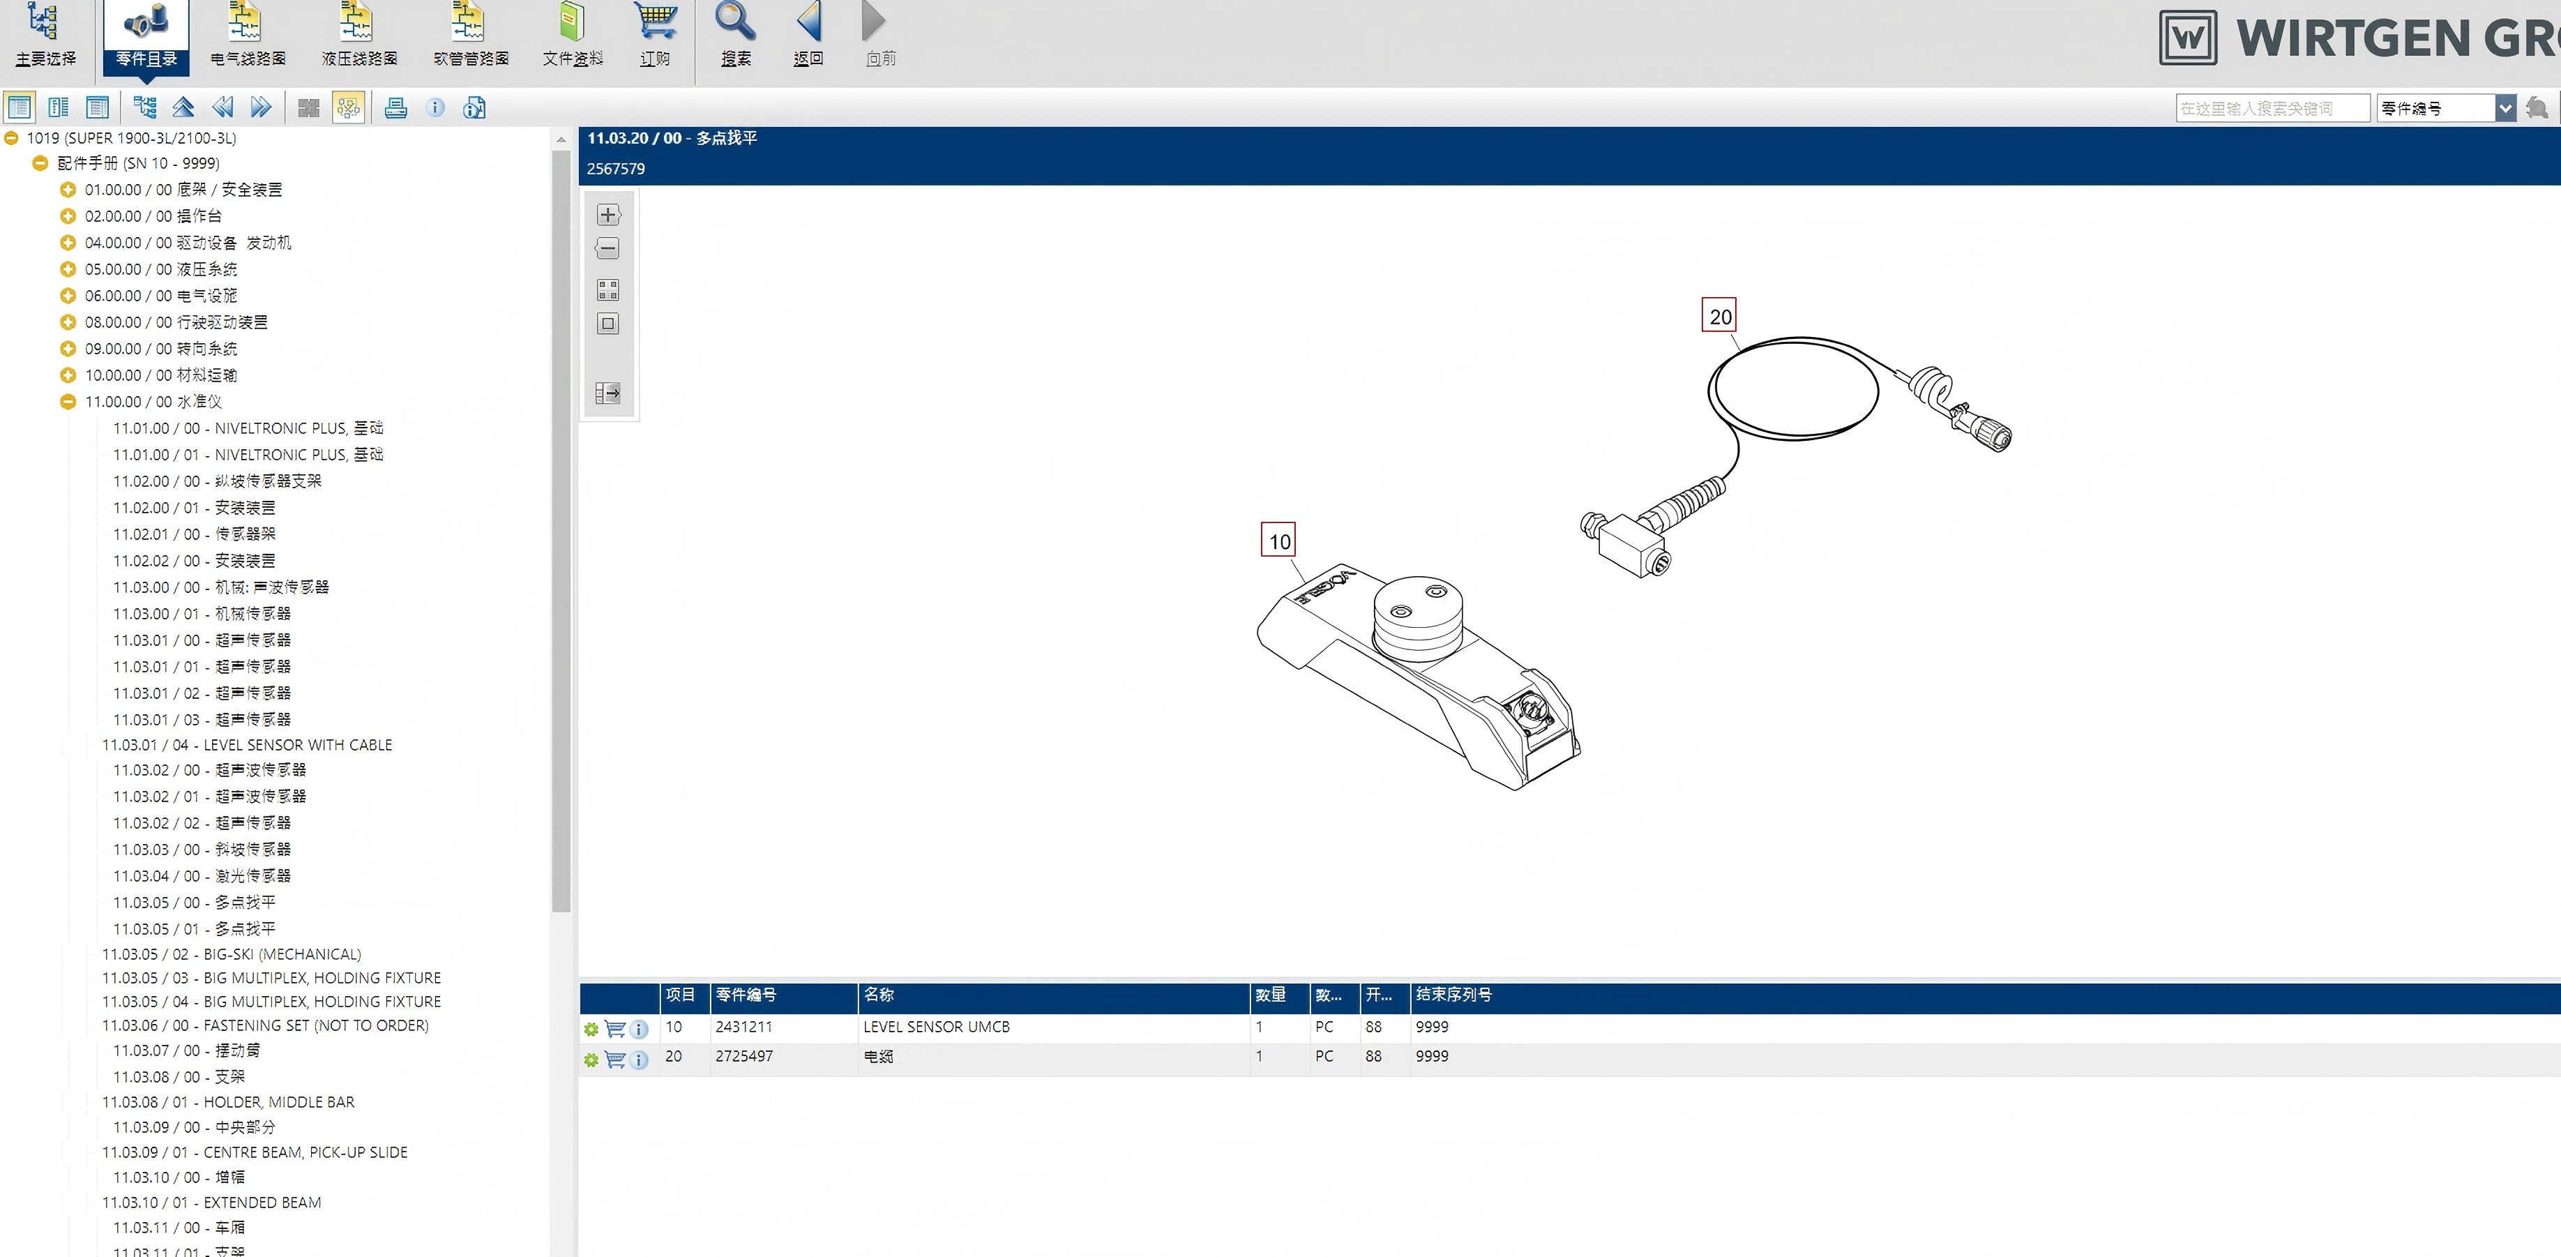
Task: Expand the 10.00.00 / 00 材料运输 node
Action: (x=68, y=376)
